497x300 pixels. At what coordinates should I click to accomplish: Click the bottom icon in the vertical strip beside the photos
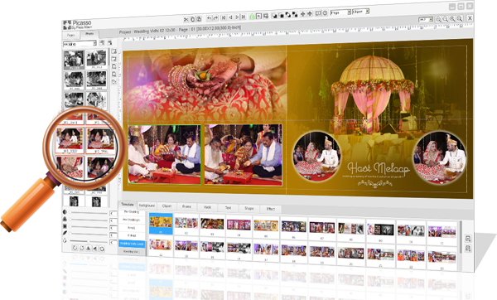click(114, 81)
